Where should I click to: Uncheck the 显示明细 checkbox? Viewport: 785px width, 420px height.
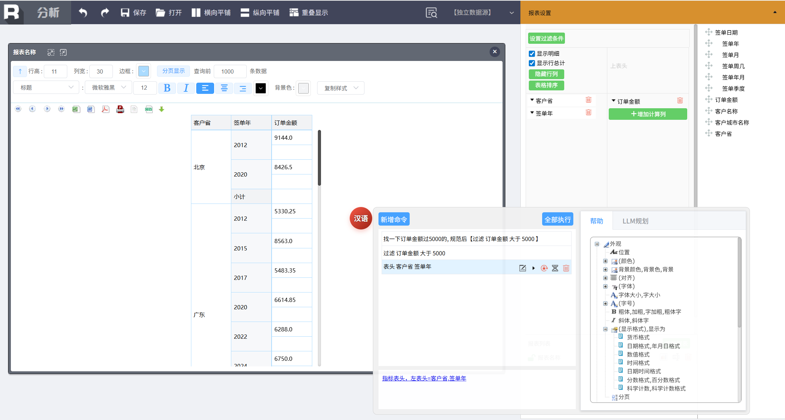(x=532, y=54)
